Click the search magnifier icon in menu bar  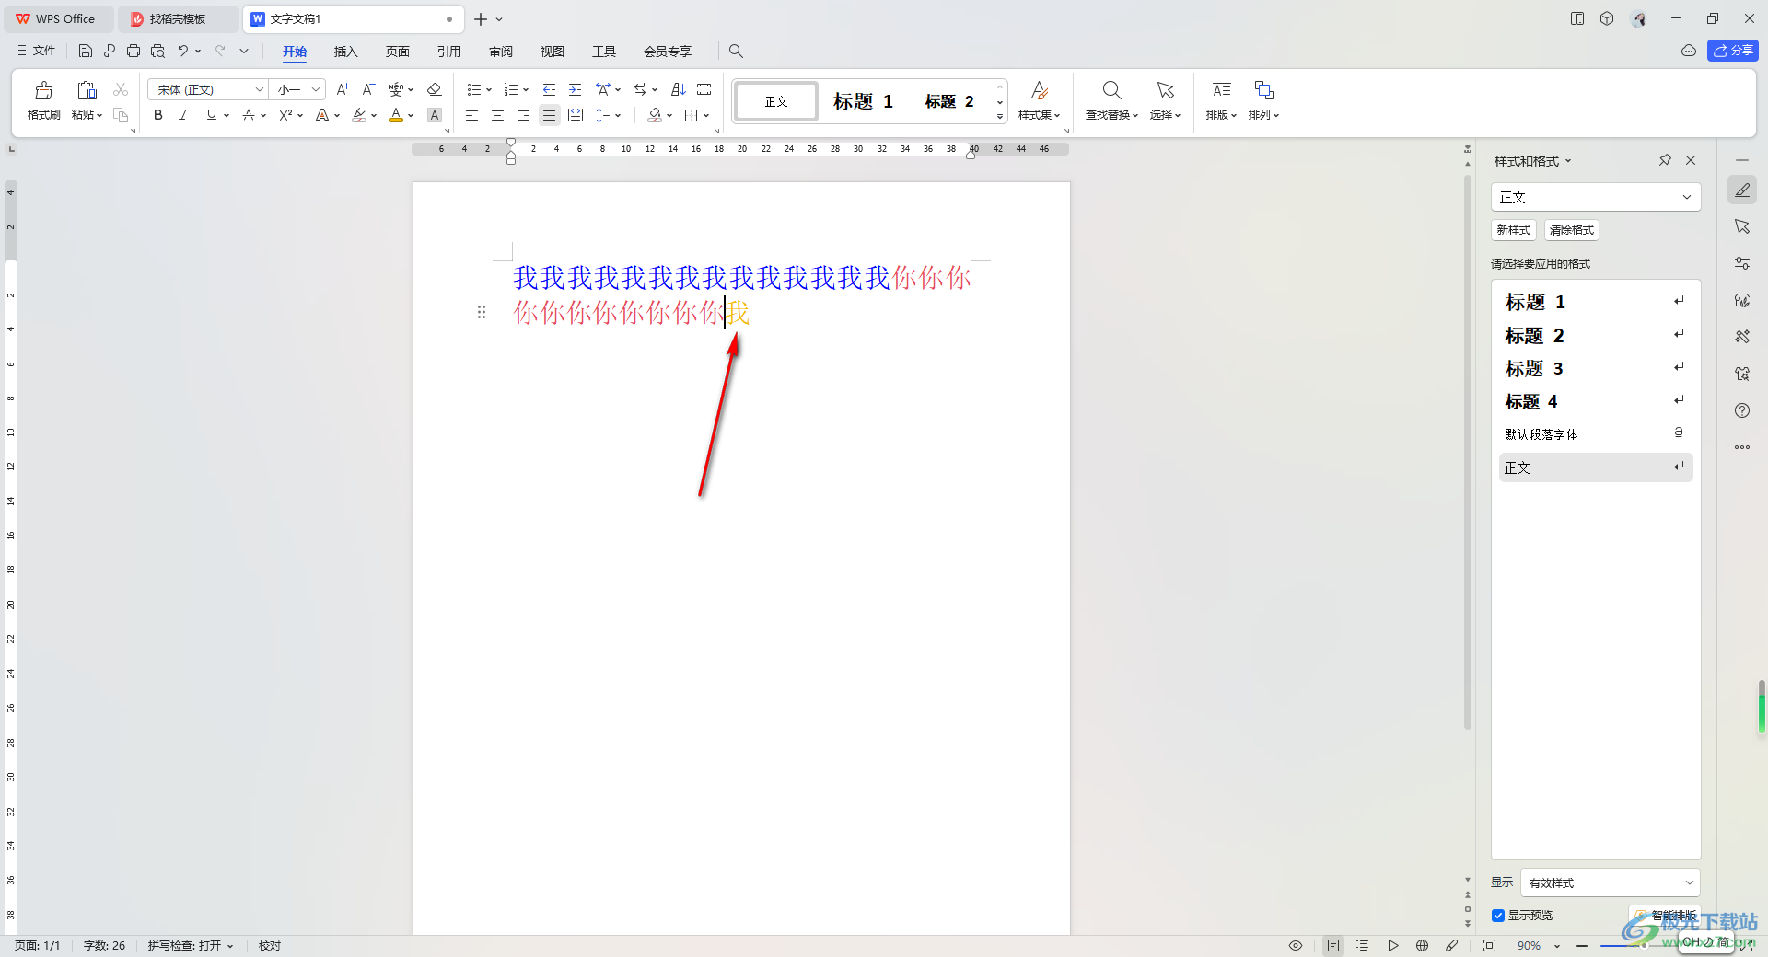tap(736, 52)
